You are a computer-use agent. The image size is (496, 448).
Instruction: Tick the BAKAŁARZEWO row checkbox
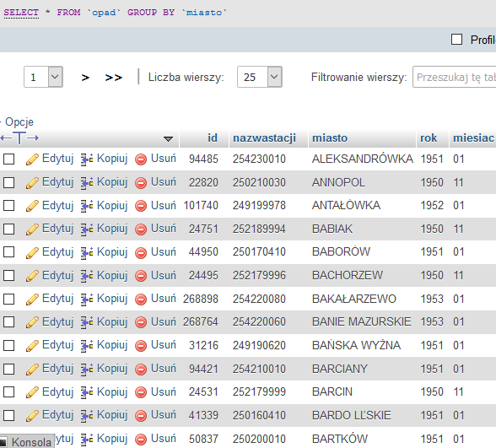tap(8, 299)
